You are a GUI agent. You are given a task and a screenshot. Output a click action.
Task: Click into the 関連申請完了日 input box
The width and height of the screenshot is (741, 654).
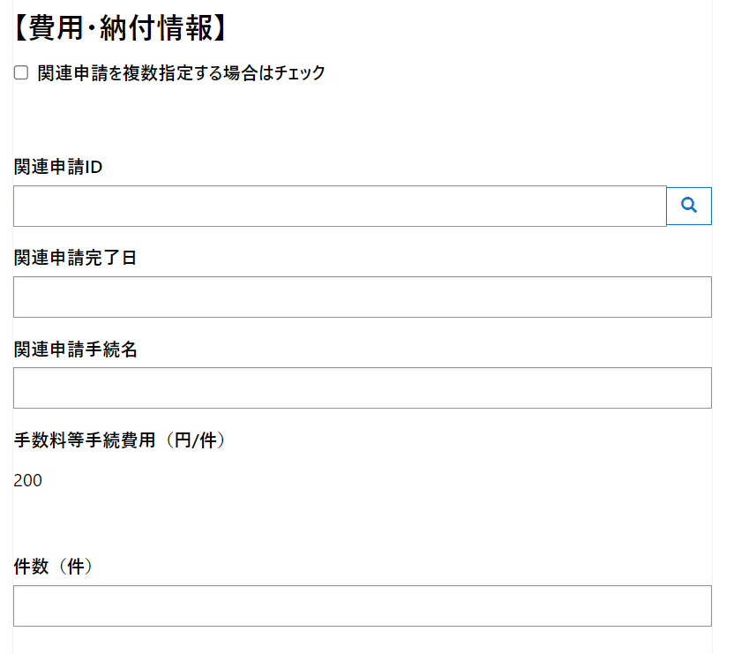[x=362, y=297]
